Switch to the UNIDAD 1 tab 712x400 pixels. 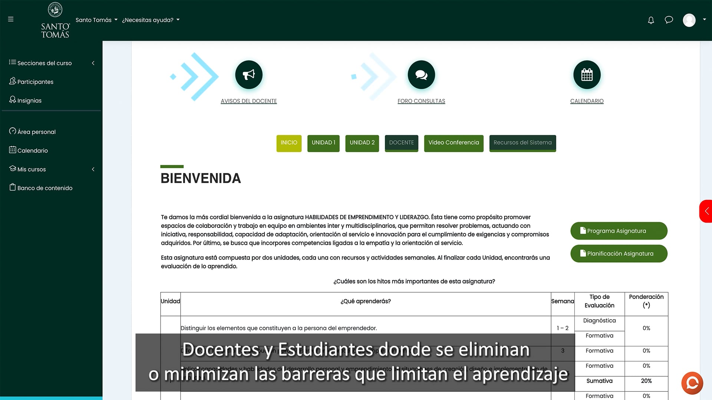pyautogui.click(x=323, y=143)
